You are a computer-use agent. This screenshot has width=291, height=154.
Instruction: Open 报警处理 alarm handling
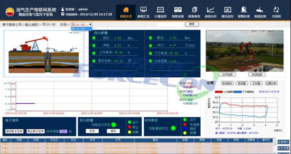244,12
